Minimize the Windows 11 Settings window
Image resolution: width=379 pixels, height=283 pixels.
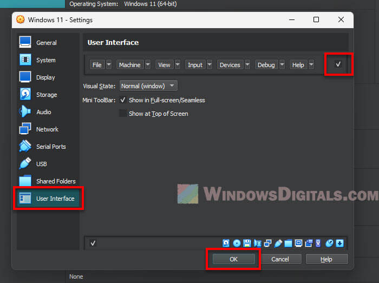[292, 19]
